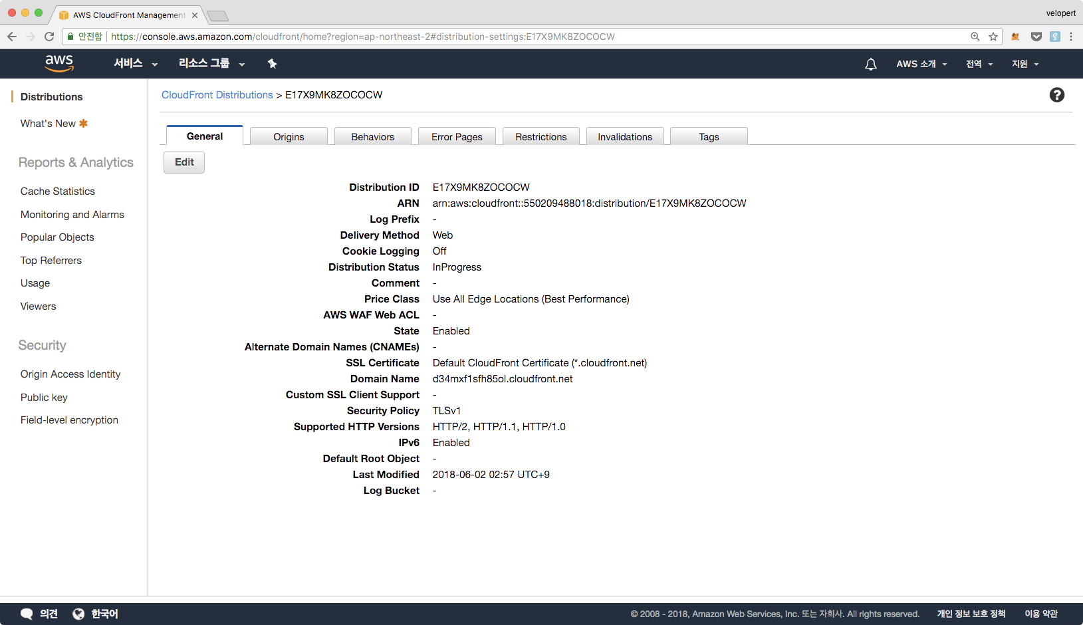Open Distributions in the sidebar
Image resolution: width=1083 pixels, height=625 pixels.
point(52,97)
